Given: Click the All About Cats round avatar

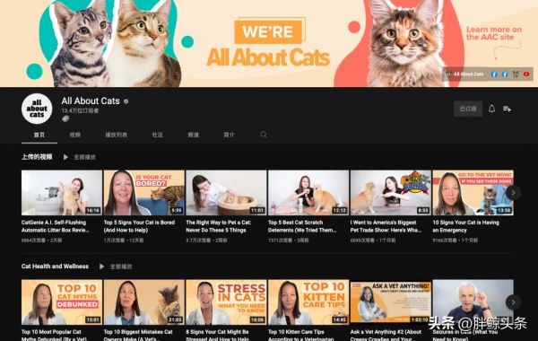Looking at the screenshot, I should coord(37,109).
